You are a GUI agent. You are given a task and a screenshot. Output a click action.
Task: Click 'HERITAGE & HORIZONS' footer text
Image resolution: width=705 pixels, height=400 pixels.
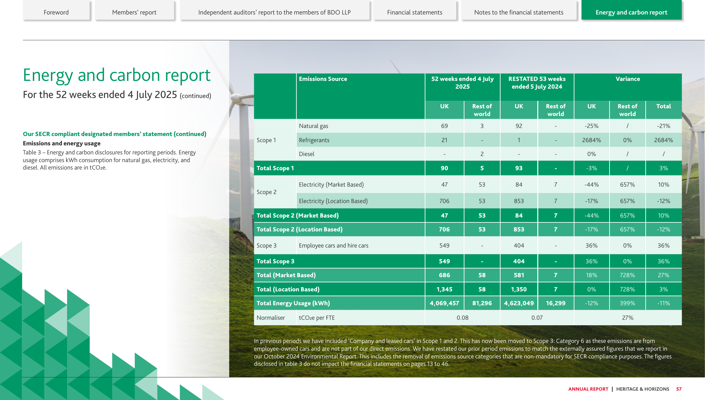click(x=642, y=389)
